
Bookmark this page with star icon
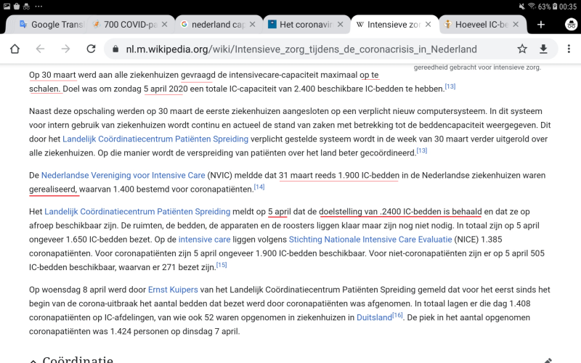click(x=522, y=49)
